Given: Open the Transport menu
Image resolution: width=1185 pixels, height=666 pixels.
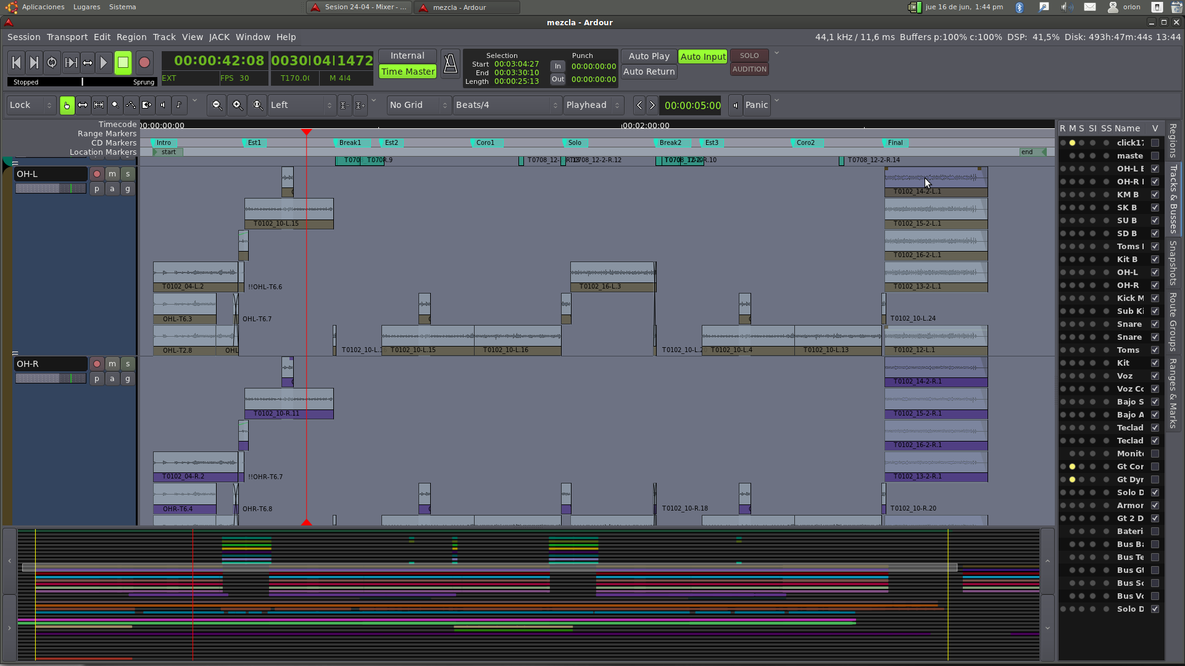Looking at the screenshot, I should [x=67, y=37].
